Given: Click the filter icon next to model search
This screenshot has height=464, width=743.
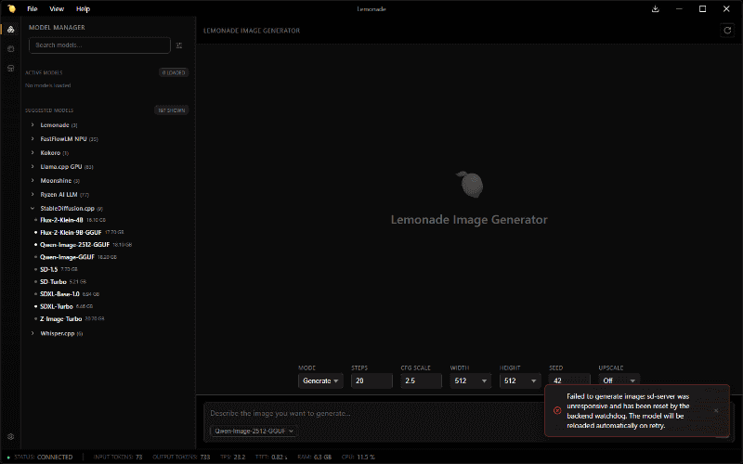Looking at the screenshot, I should 179,45.
